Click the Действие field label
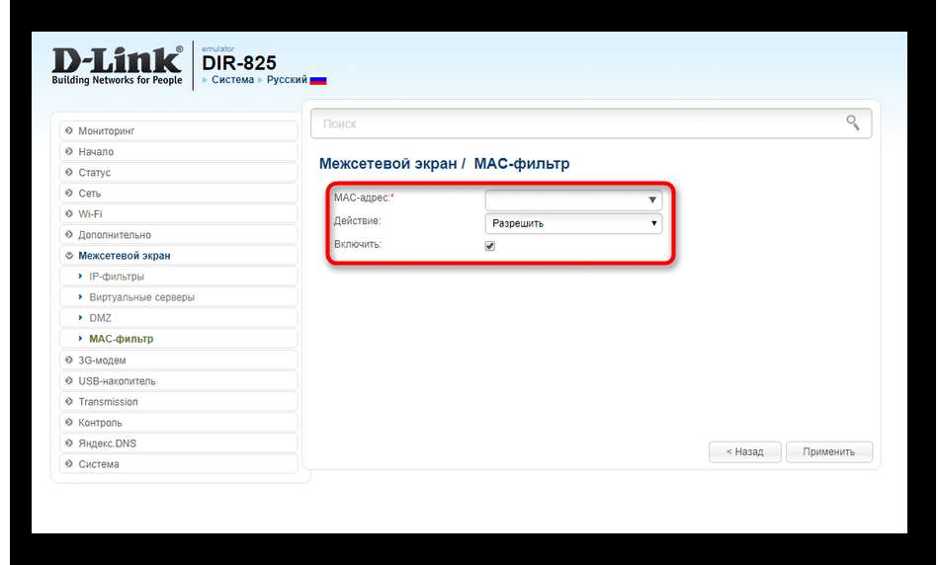 357,221
